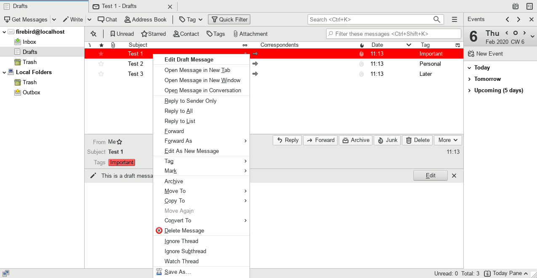Toggle the star on Test 2 message
The width and height of the screenshot is (537, 278).
point(101,64)
